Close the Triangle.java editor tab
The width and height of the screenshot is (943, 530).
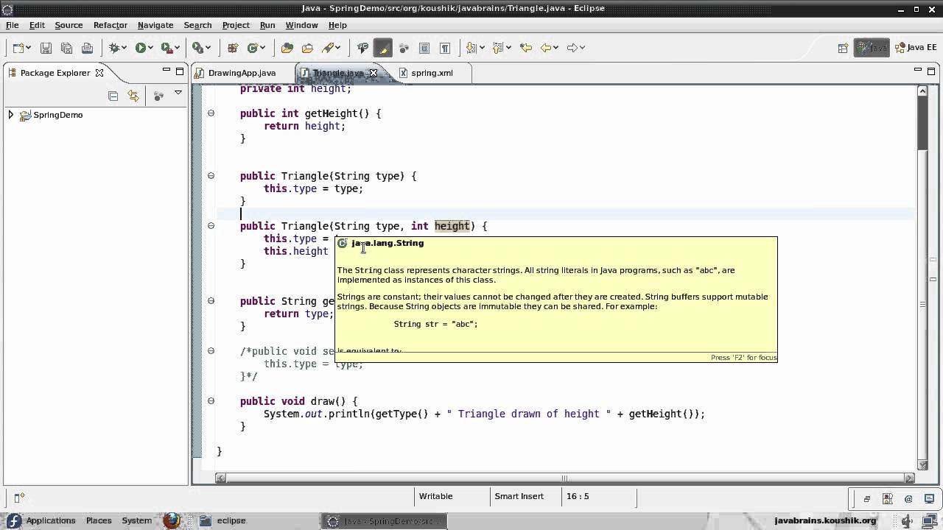pos(374,73)
